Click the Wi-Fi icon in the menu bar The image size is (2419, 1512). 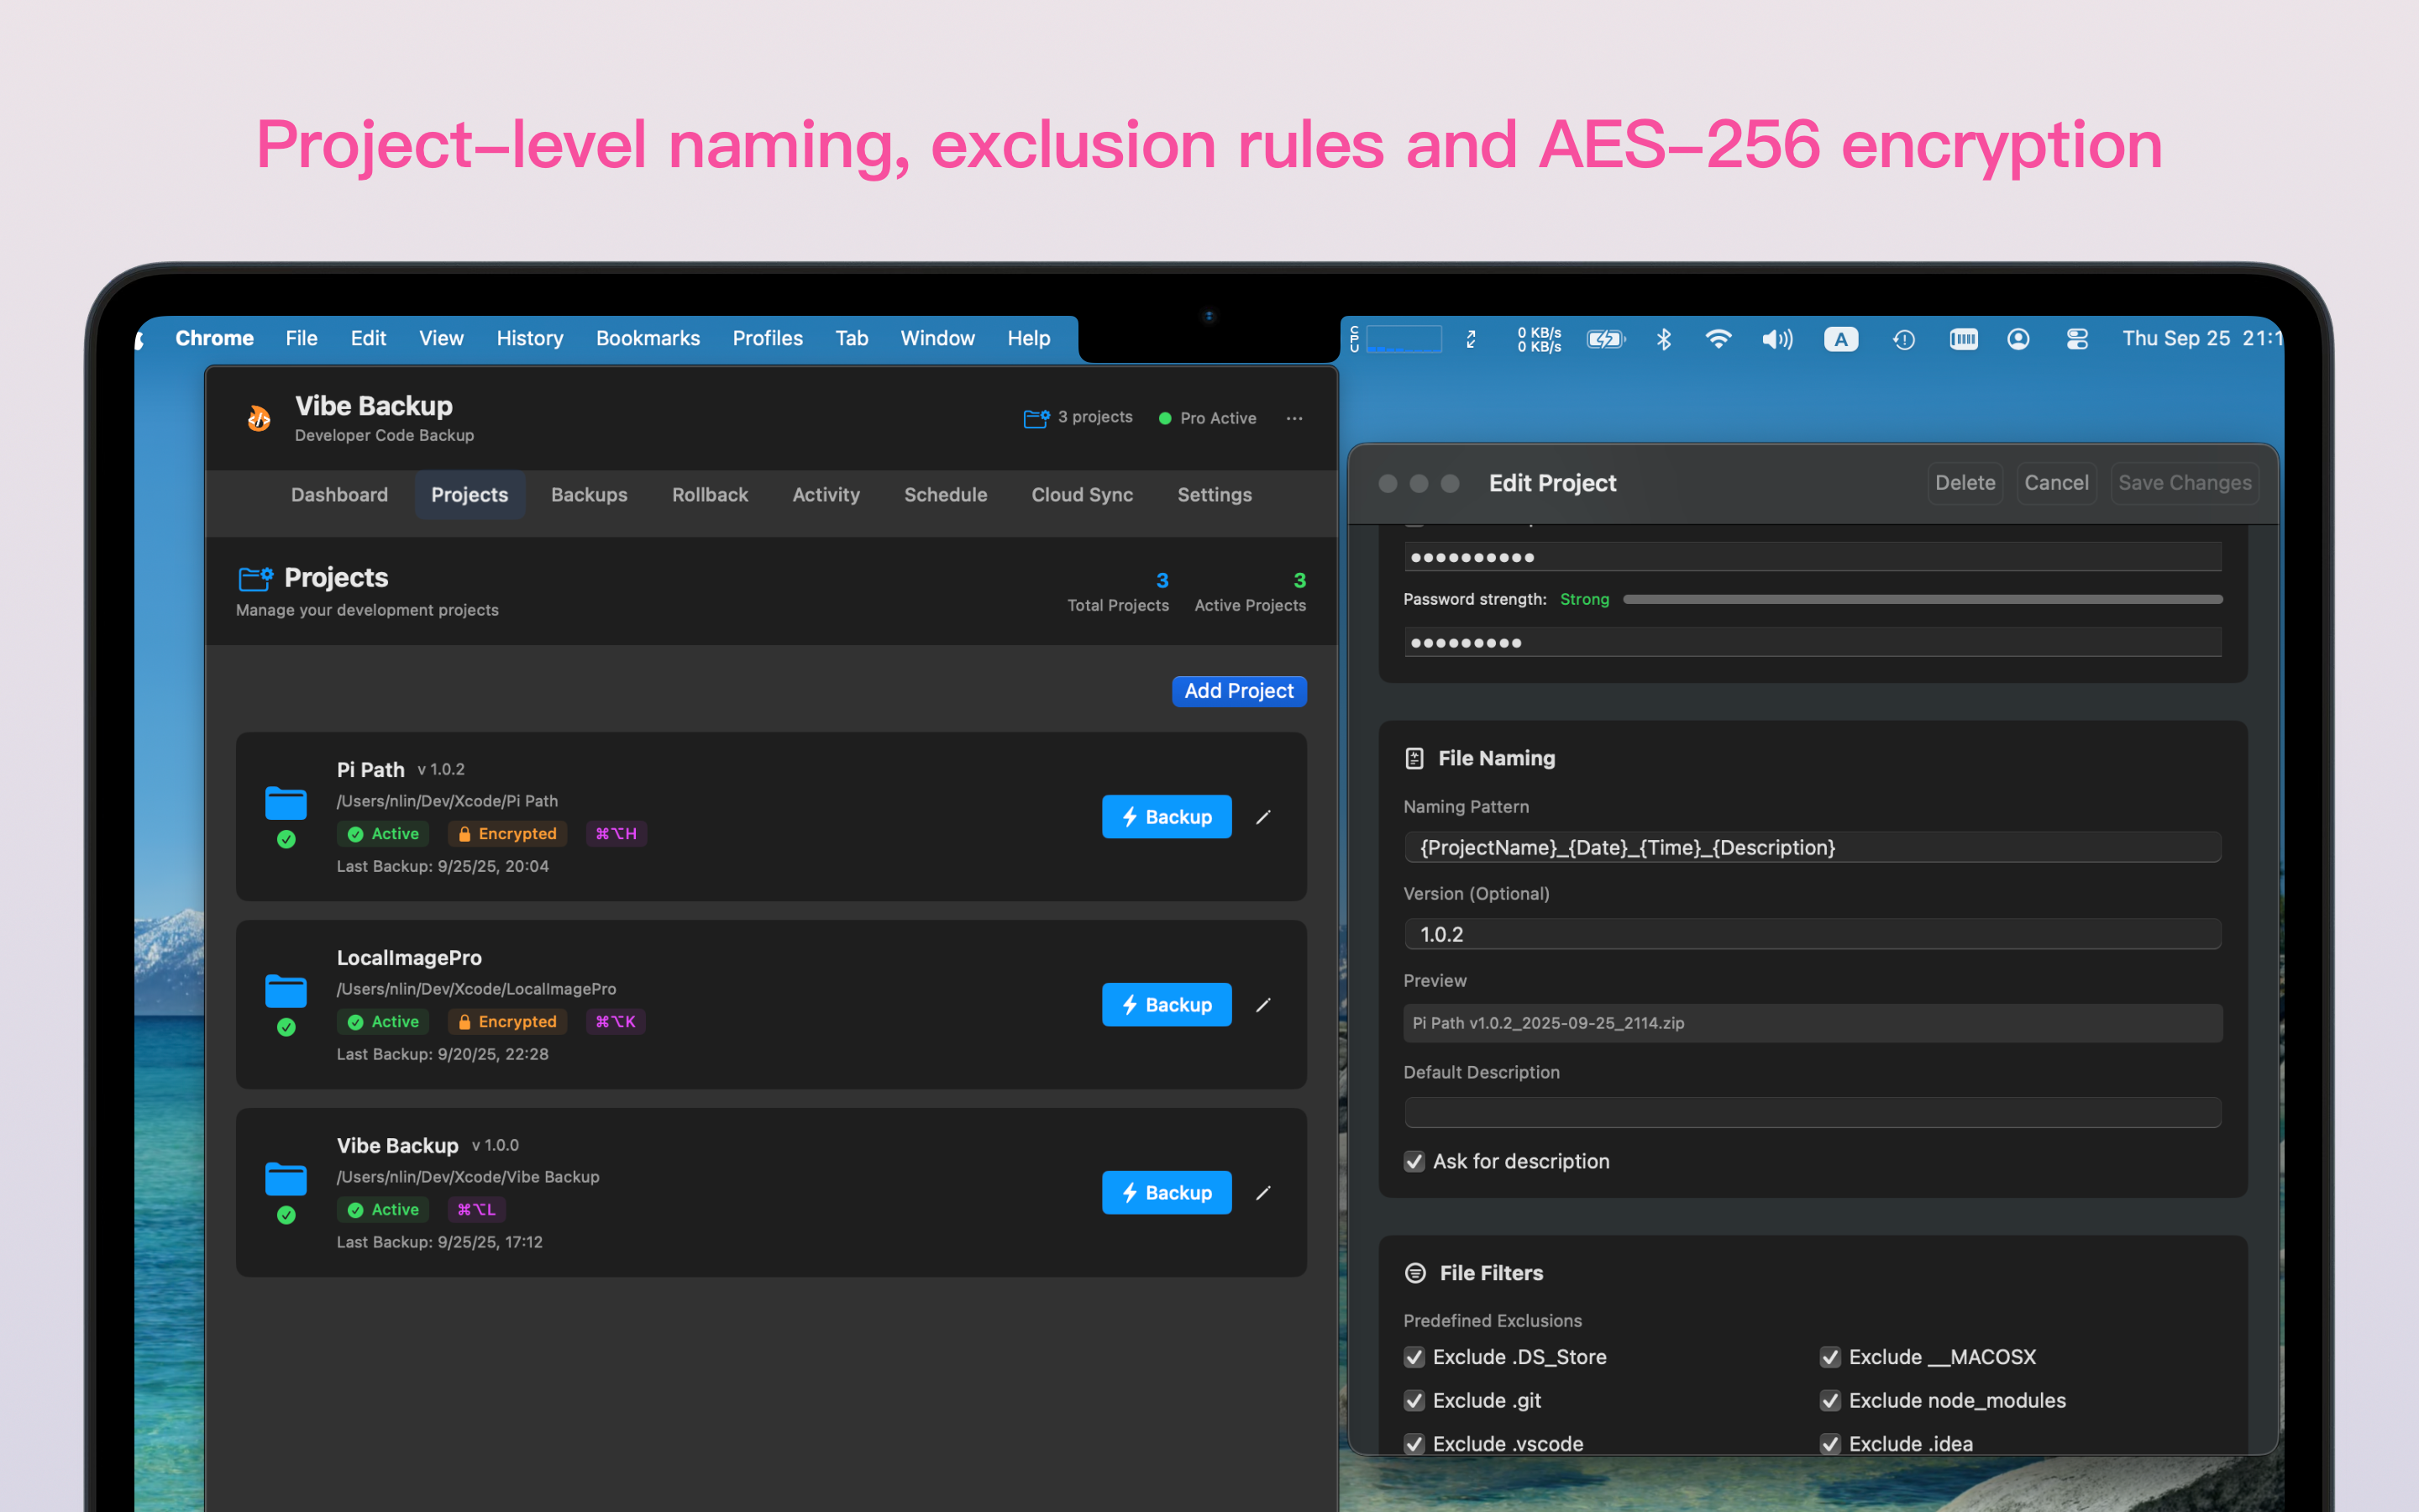1719,339
